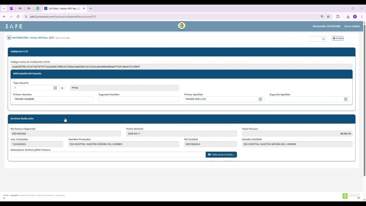Click the No Factura Esperada field ESEH452362
The width and height of the screenshot is (366, 206).
[x=66, y=134]
